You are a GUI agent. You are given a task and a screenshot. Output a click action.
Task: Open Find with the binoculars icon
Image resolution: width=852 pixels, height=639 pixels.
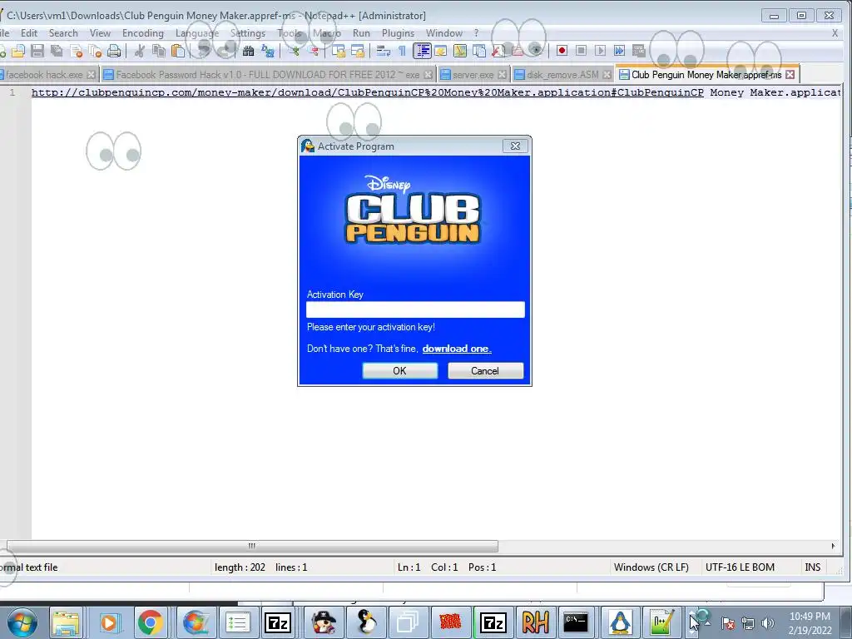(x=248, y=51)
